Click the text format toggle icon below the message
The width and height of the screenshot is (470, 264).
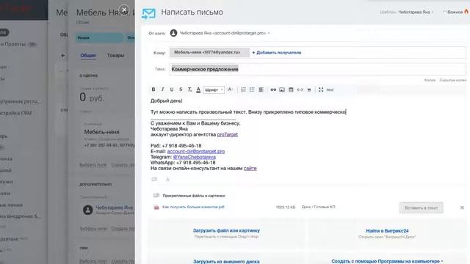click(x=167, y=179)
